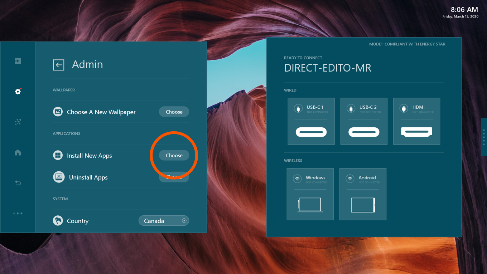487x274 pixels.
Task: Click the Install New Apps label
Action: coord(90,156)
